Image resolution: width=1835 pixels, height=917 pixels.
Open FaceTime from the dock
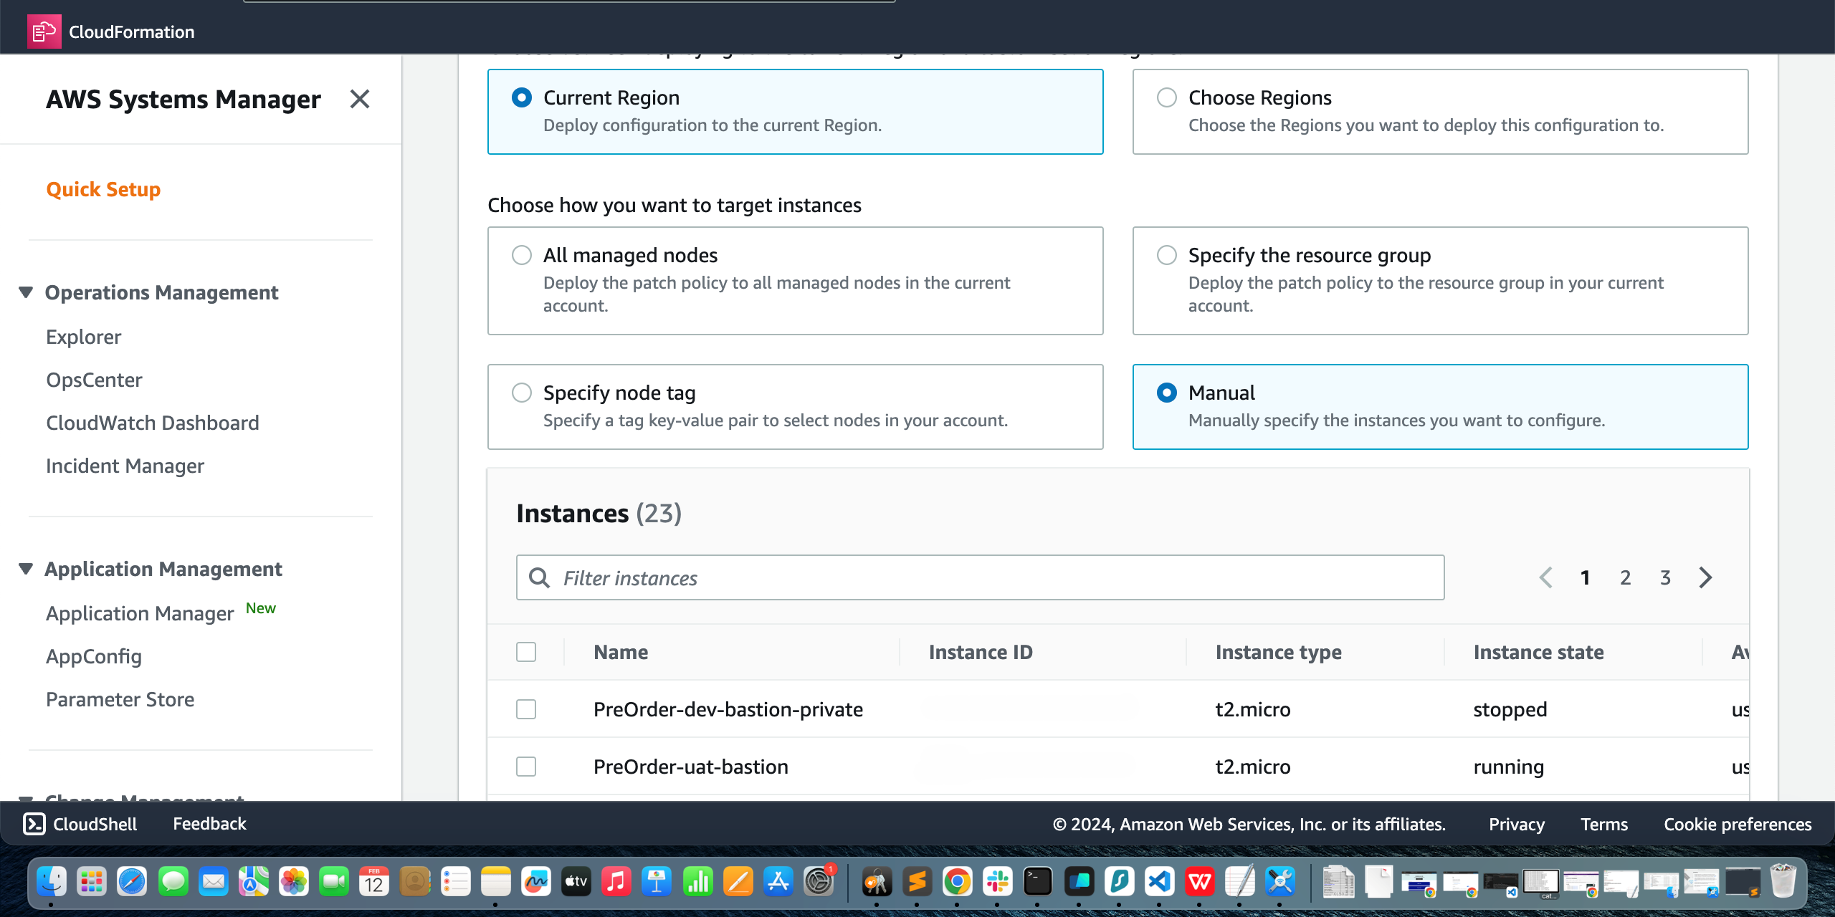click(333, 881)
